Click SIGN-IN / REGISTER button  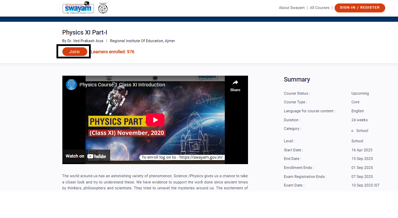click(360, 8)
